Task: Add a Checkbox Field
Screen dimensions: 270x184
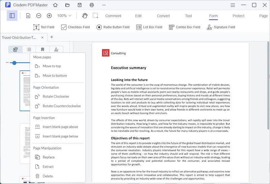Action: [75, 27]
